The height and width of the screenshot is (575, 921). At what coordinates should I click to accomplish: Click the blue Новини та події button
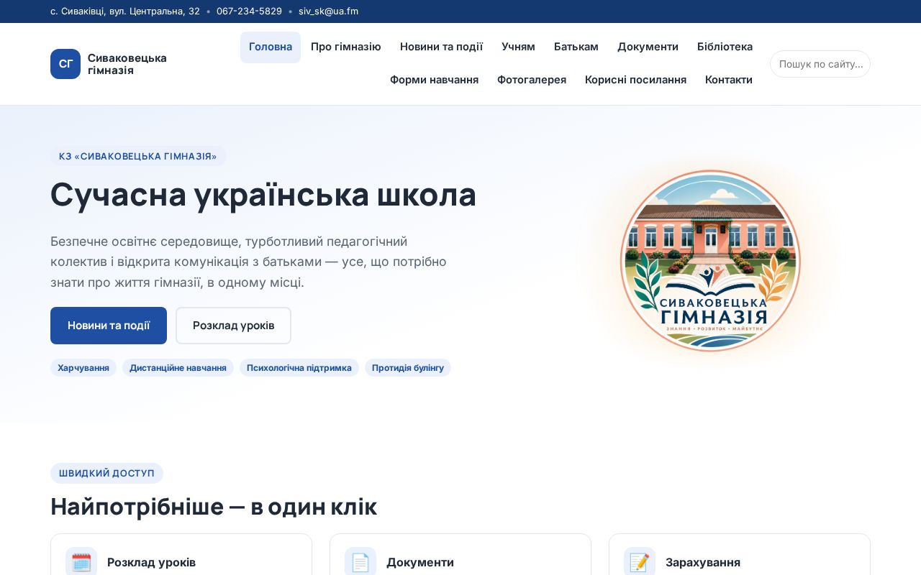pos(109,326)
